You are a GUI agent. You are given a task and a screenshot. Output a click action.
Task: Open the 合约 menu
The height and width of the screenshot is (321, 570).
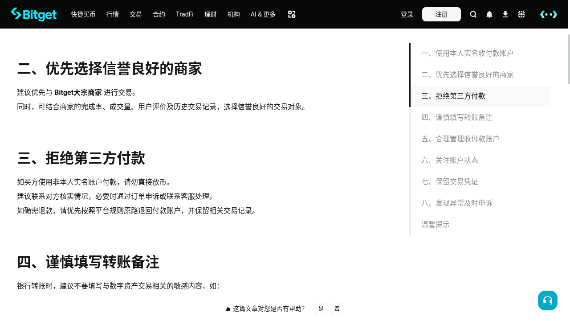(x=159, y=14)
